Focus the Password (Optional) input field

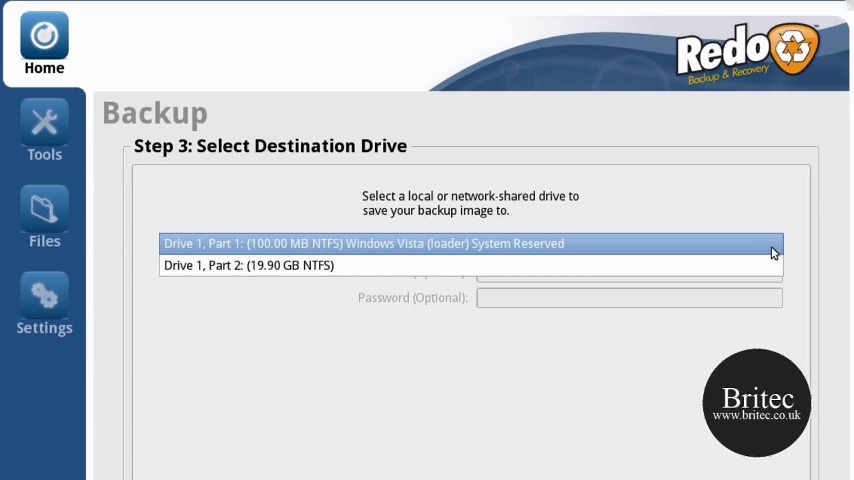[629, 298]
